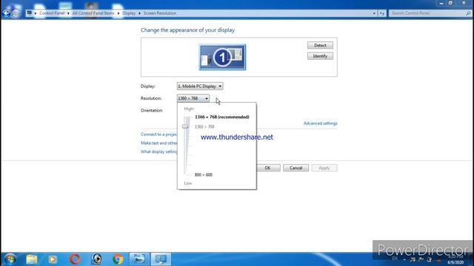Expand the address bar history dropdown arrow
The image size is (474, 266).
pyautogui.click(x=374, y=13)
